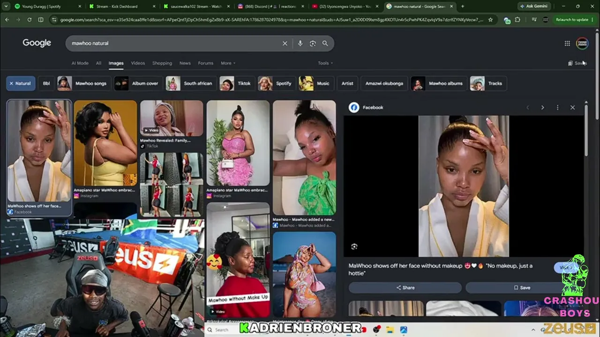This screenshot has width=600, height=337.
Task: Open the Facebook source icon in preview
Action: coord(354,107)
